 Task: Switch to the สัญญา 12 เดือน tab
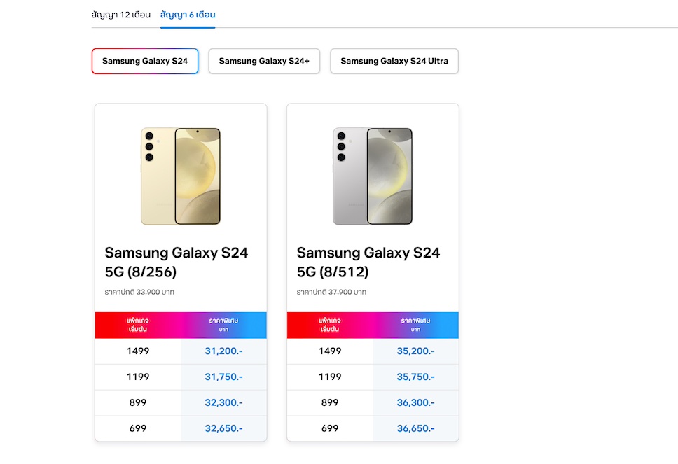pos(121,15)
